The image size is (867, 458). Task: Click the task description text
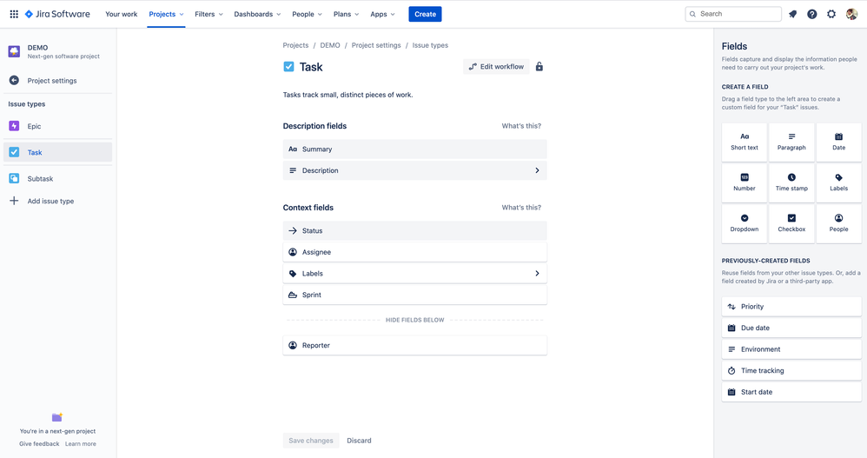click(x=347, y=95)
